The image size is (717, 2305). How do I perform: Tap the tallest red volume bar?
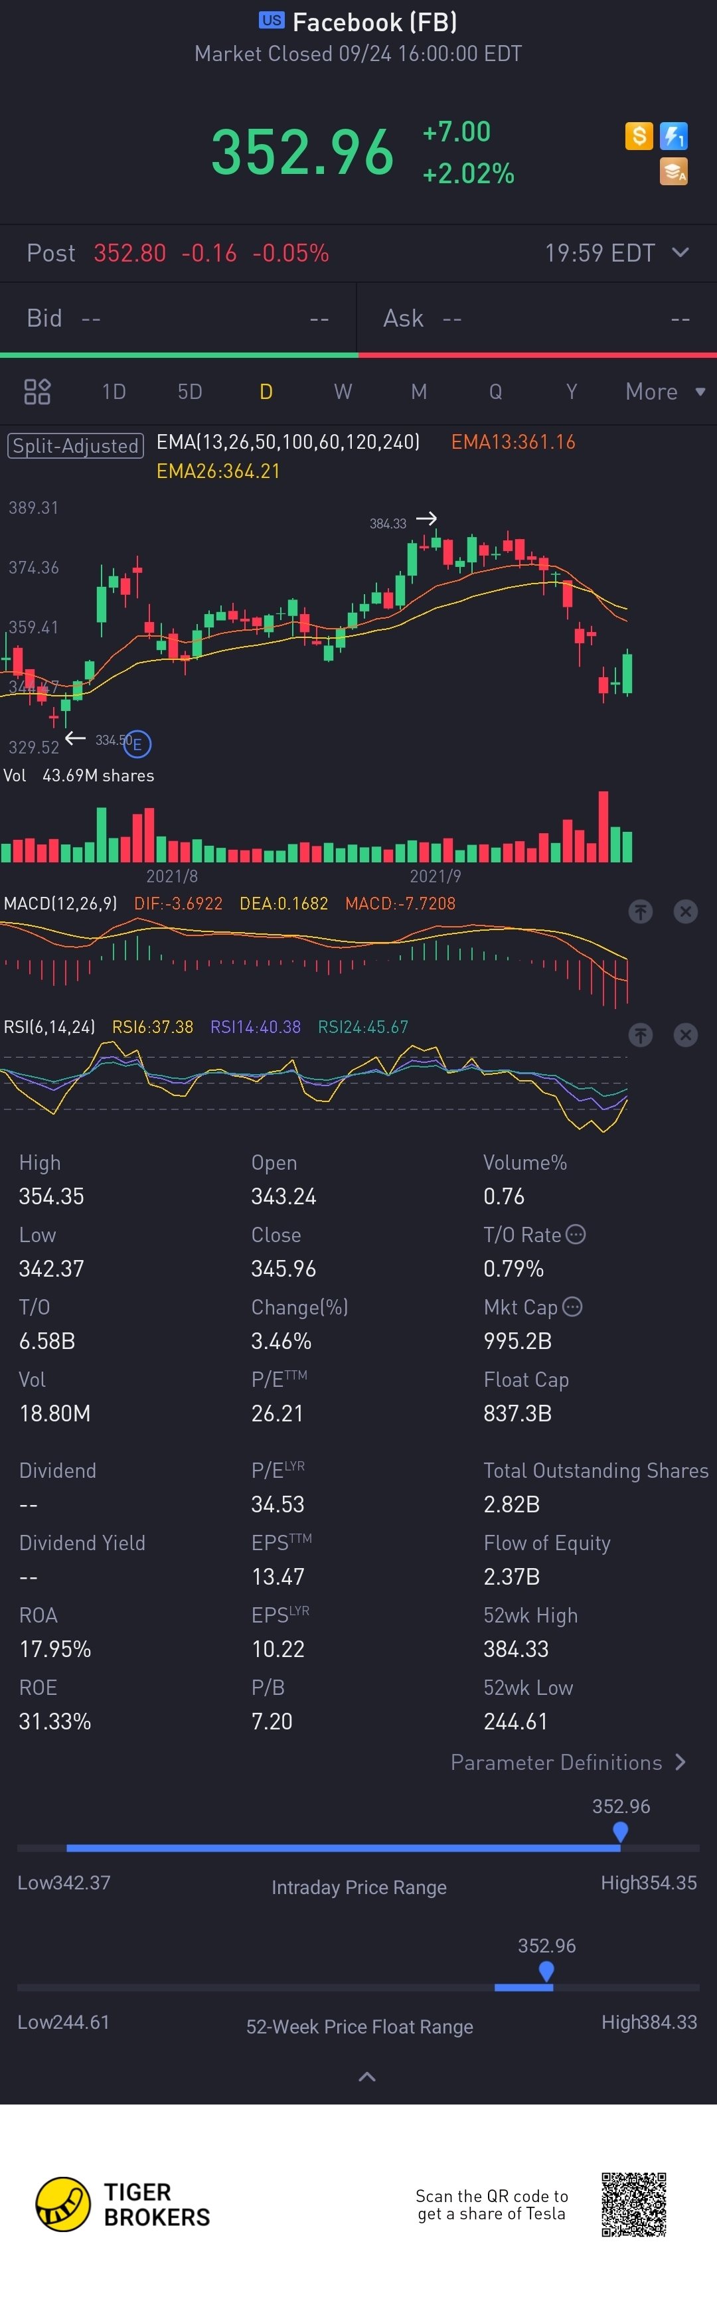tap(603, 826)
